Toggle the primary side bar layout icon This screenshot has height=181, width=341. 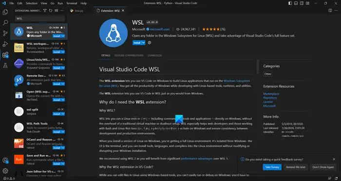[x=290, y=3]
